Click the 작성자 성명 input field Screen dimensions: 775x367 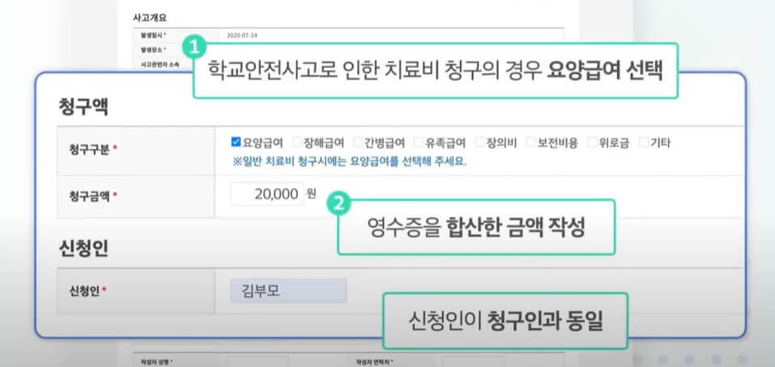(258, 361)
